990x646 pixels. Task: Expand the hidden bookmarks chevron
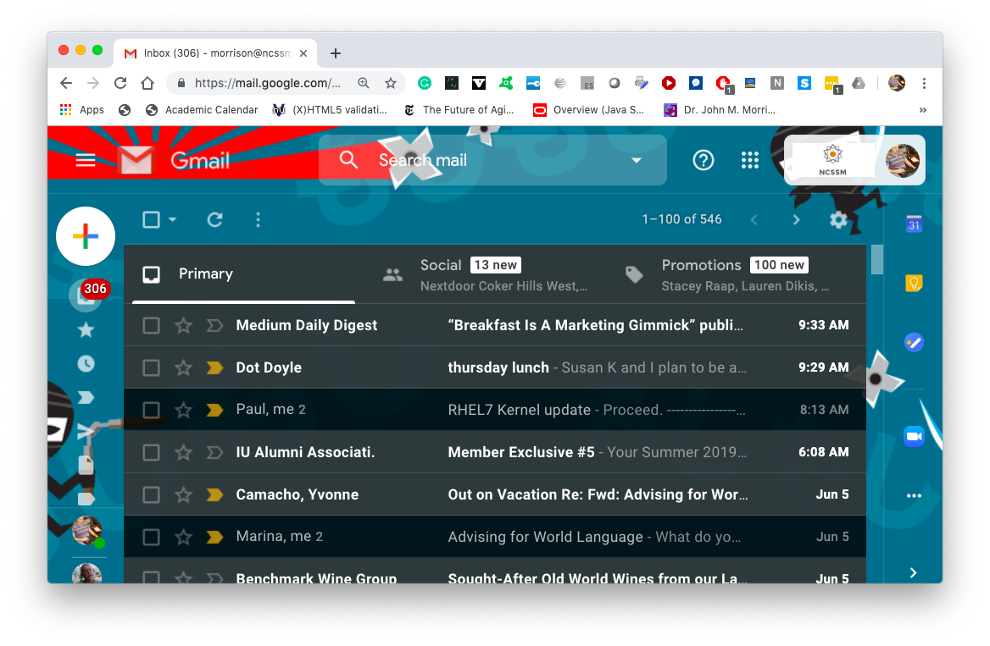tap(922, 110)
